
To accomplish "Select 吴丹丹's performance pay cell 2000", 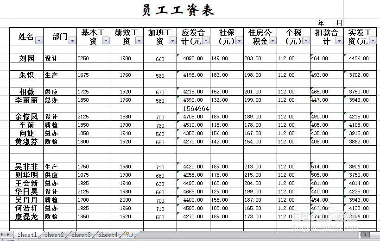I will click(x=127, y=200).
